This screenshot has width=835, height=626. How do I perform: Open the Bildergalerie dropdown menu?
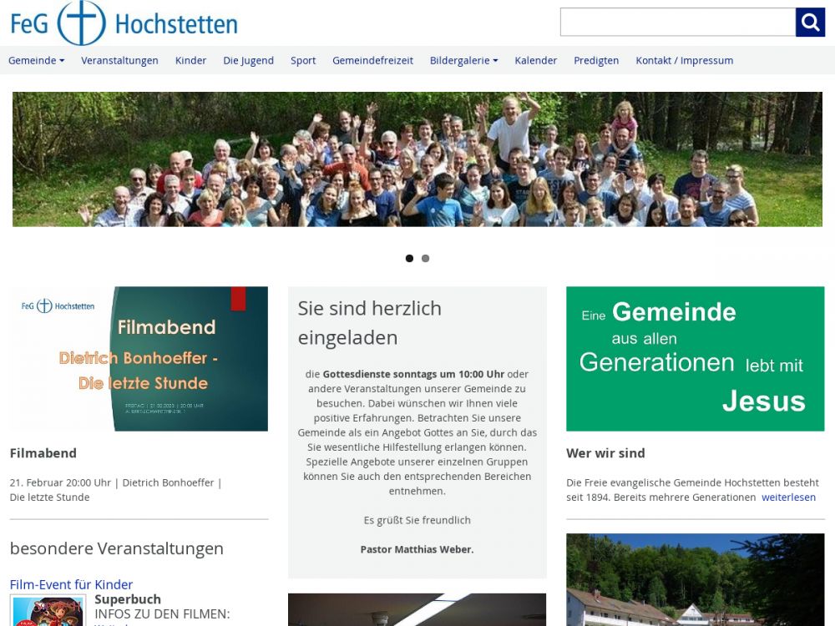(x=463, y=60)
